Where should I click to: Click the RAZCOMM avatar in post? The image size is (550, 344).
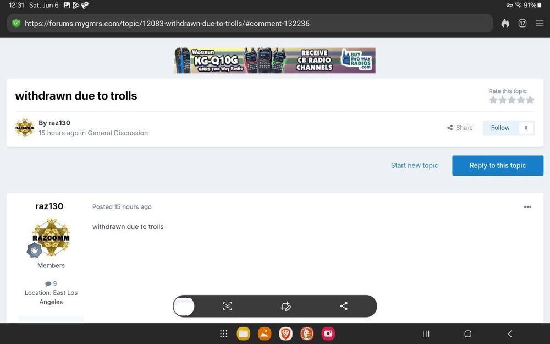coord(51,237)
